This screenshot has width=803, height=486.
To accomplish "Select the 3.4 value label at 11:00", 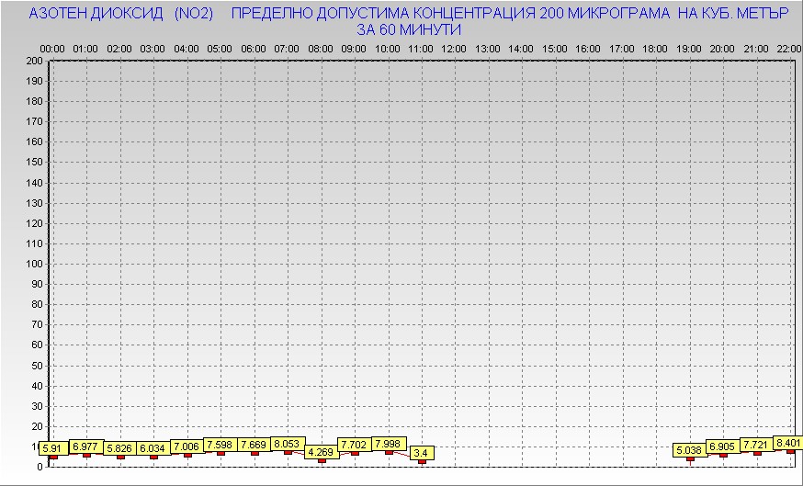I will pyautogui.click(x=422, y=453).
